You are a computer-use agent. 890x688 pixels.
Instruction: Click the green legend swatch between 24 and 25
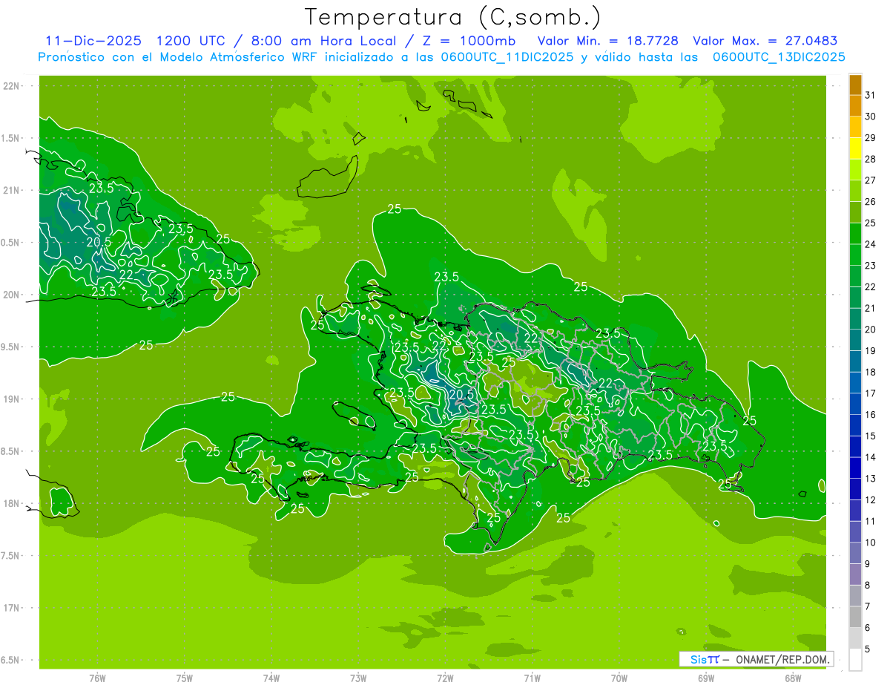click(x=855, y=234)
